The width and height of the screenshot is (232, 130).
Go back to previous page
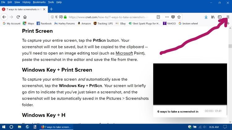(4, 17)
